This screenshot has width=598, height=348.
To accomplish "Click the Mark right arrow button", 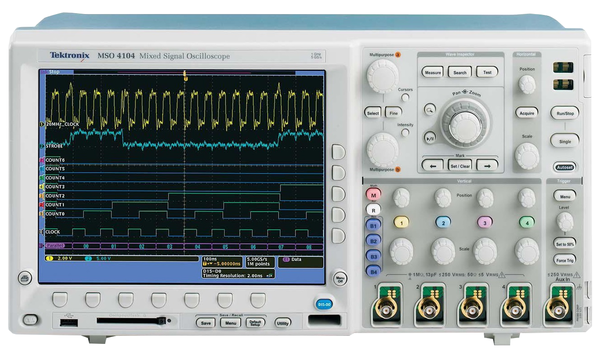I will [487, 166].
